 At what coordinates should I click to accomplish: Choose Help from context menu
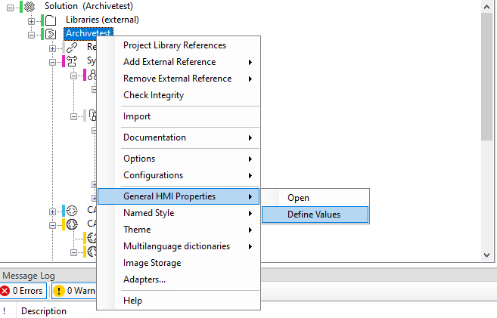(179, 301)
